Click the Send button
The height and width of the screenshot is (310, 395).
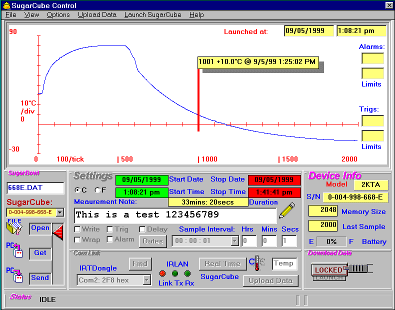point(40,278)
